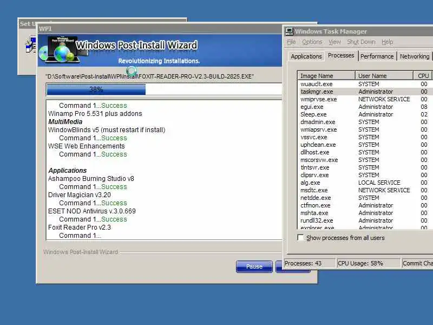Select the alg.exe process

(364, 183)
